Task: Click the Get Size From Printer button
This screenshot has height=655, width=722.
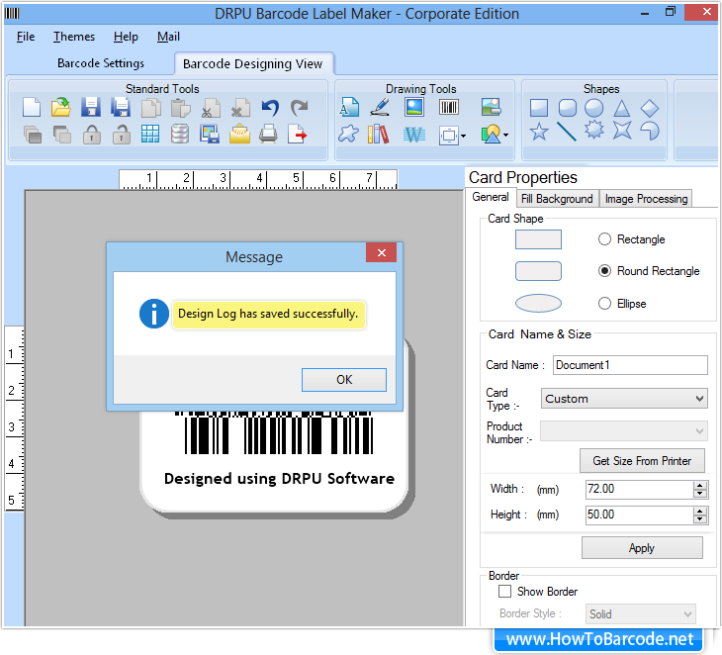Action: (642, 461)
